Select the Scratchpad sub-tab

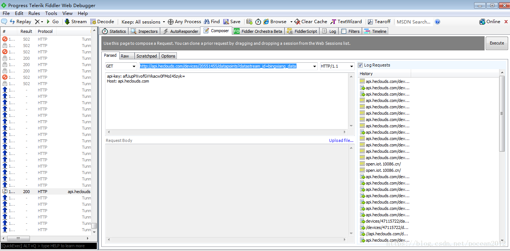tap(147, 56)
